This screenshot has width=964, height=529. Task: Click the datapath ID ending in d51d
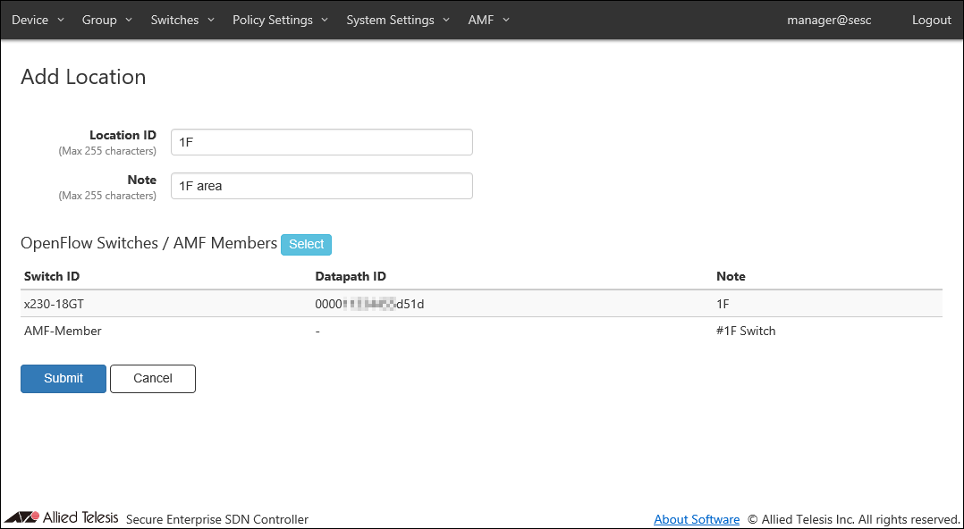coord(369,304)
